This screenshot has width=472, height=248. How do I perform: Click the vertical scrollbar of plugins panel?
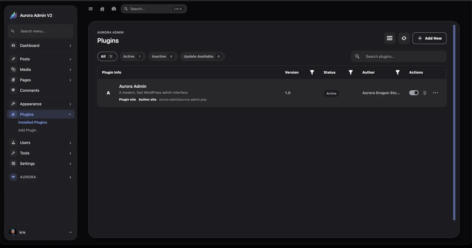pos(454,123)
